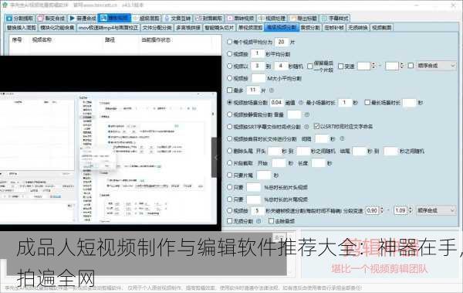Select 只要片尾 radio option
The width and height of the screenshot is (463, 293).
(229, 175)
